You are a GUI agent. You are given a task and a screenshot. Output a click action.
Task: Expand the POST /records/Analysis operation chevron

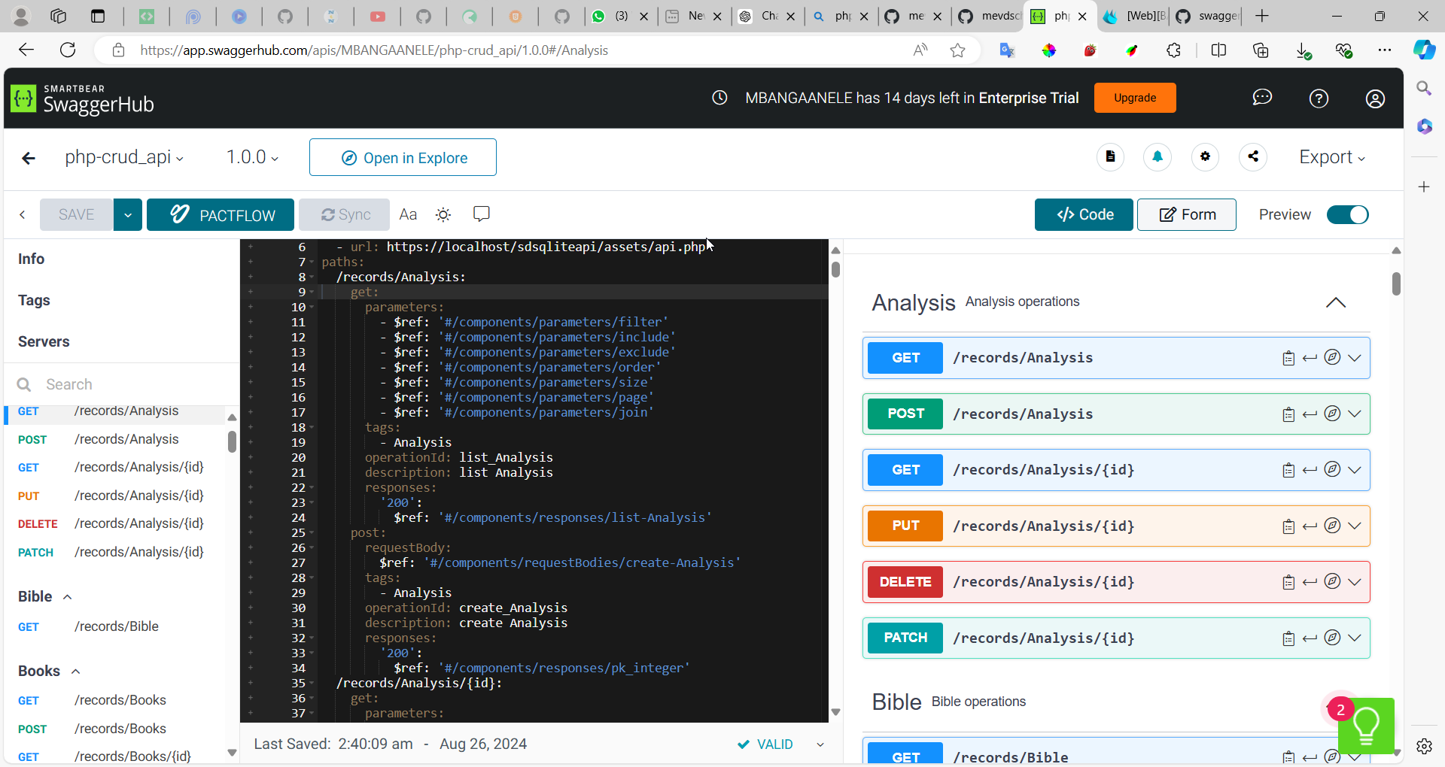(x=1355, y=414)
